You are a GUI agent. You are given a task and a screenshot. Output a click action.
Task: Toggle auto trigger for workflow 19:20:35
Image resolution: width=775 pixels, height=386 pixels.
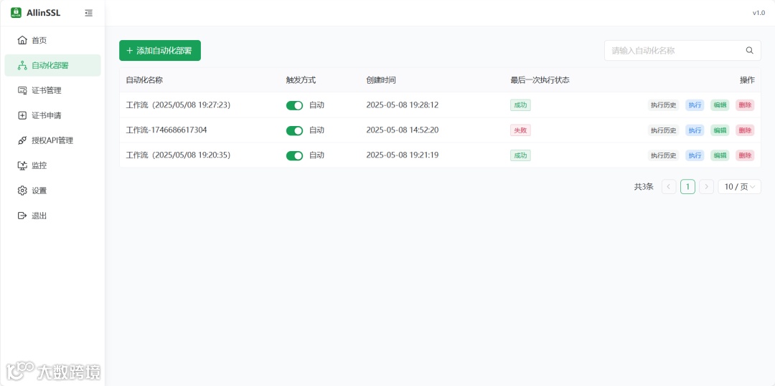tap(295, 156)
